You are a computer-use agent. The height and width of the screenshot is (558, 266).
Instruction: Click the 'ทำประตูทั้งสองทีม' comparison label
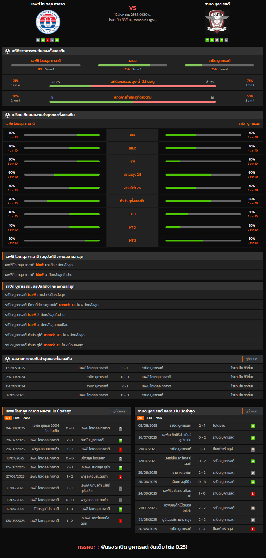(133, 201)
